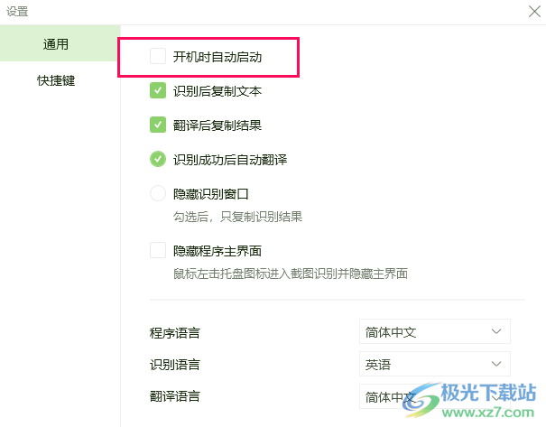Click the 翻译后复制结果 label text
The image size is (546, 427).
point(217,125)
